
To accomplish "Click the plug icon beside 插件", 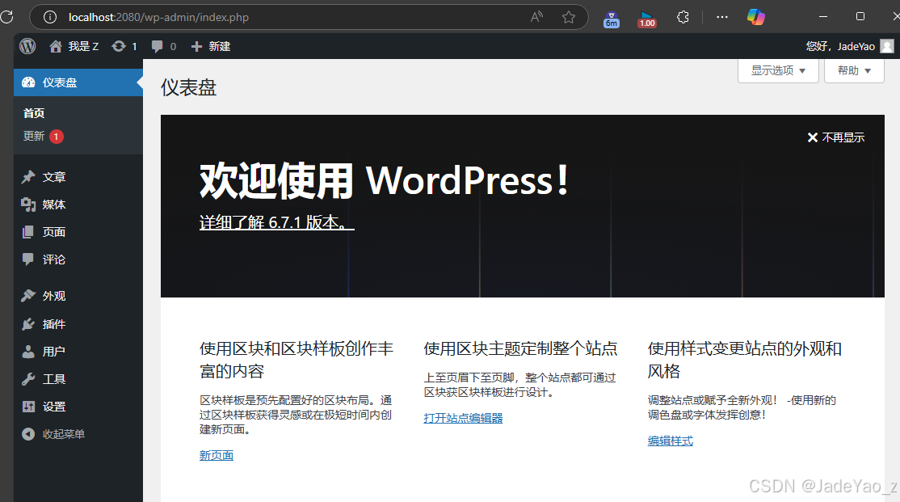I will click(x=28, y=324).
